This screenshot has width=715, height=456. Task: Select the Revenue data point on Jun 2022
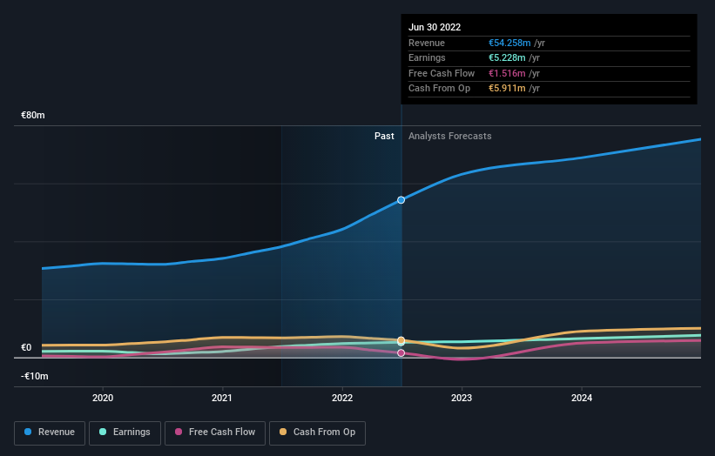[401, 200]
